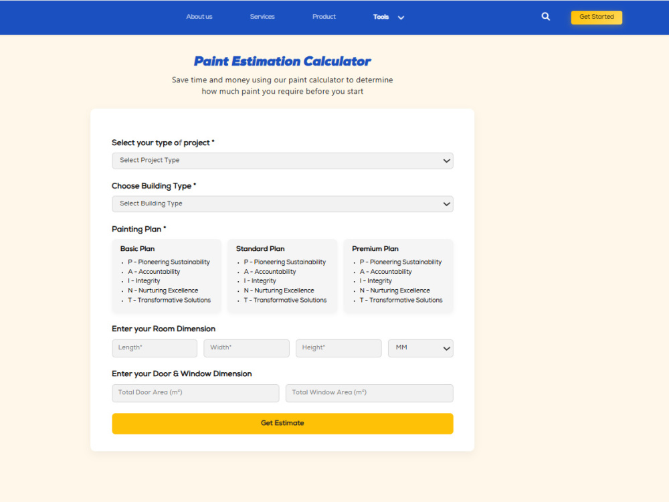This screenshot has height=502, width=669.
Task: Click 'A - Accountability' in Standard Plan
Action: tap(270, 272)
